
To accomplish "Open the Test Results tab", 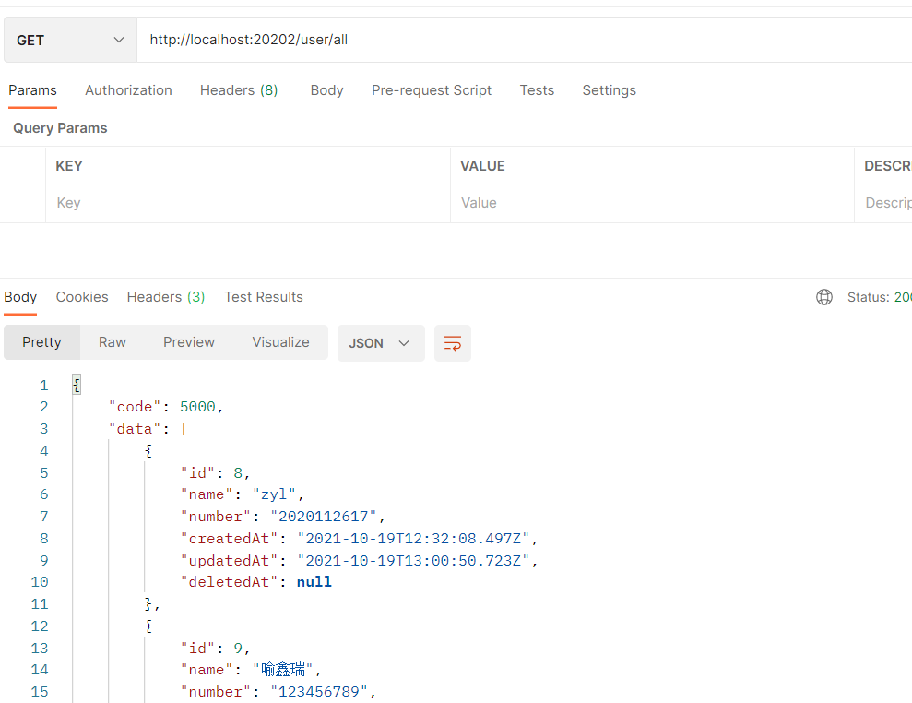I will tap(264, 297).
